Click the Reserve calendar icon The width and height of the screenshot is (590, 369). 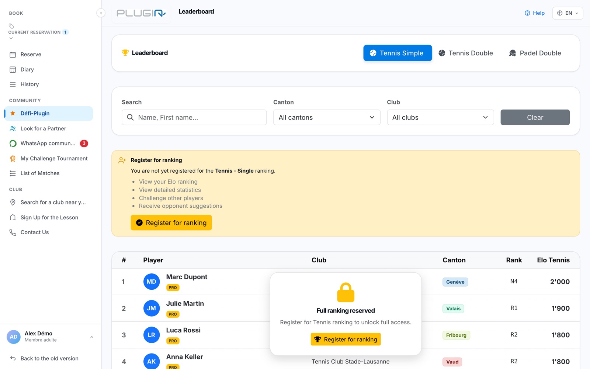pos(13,55)
